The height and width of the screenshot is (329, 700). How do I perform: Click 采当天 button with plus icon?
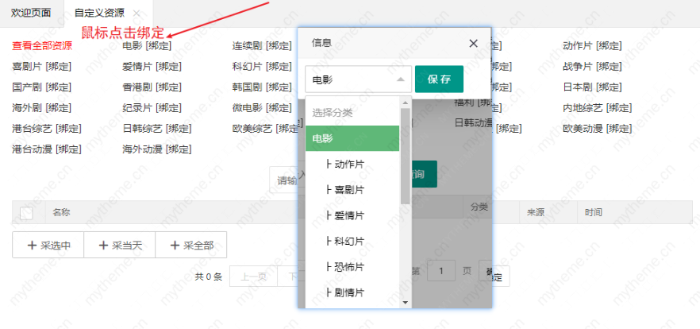point(119,246)
